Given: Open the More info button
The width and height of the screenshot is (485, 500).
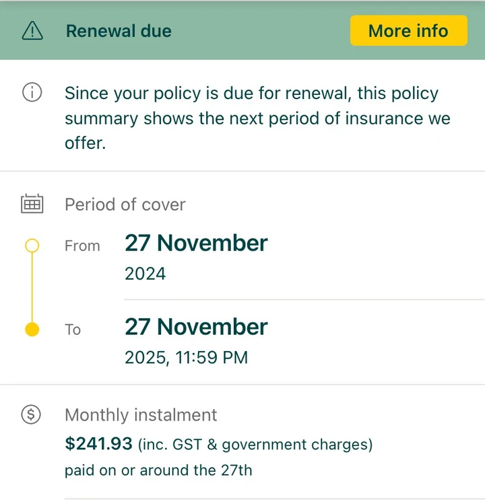Looking at the screenshot, I should [409, 30].
